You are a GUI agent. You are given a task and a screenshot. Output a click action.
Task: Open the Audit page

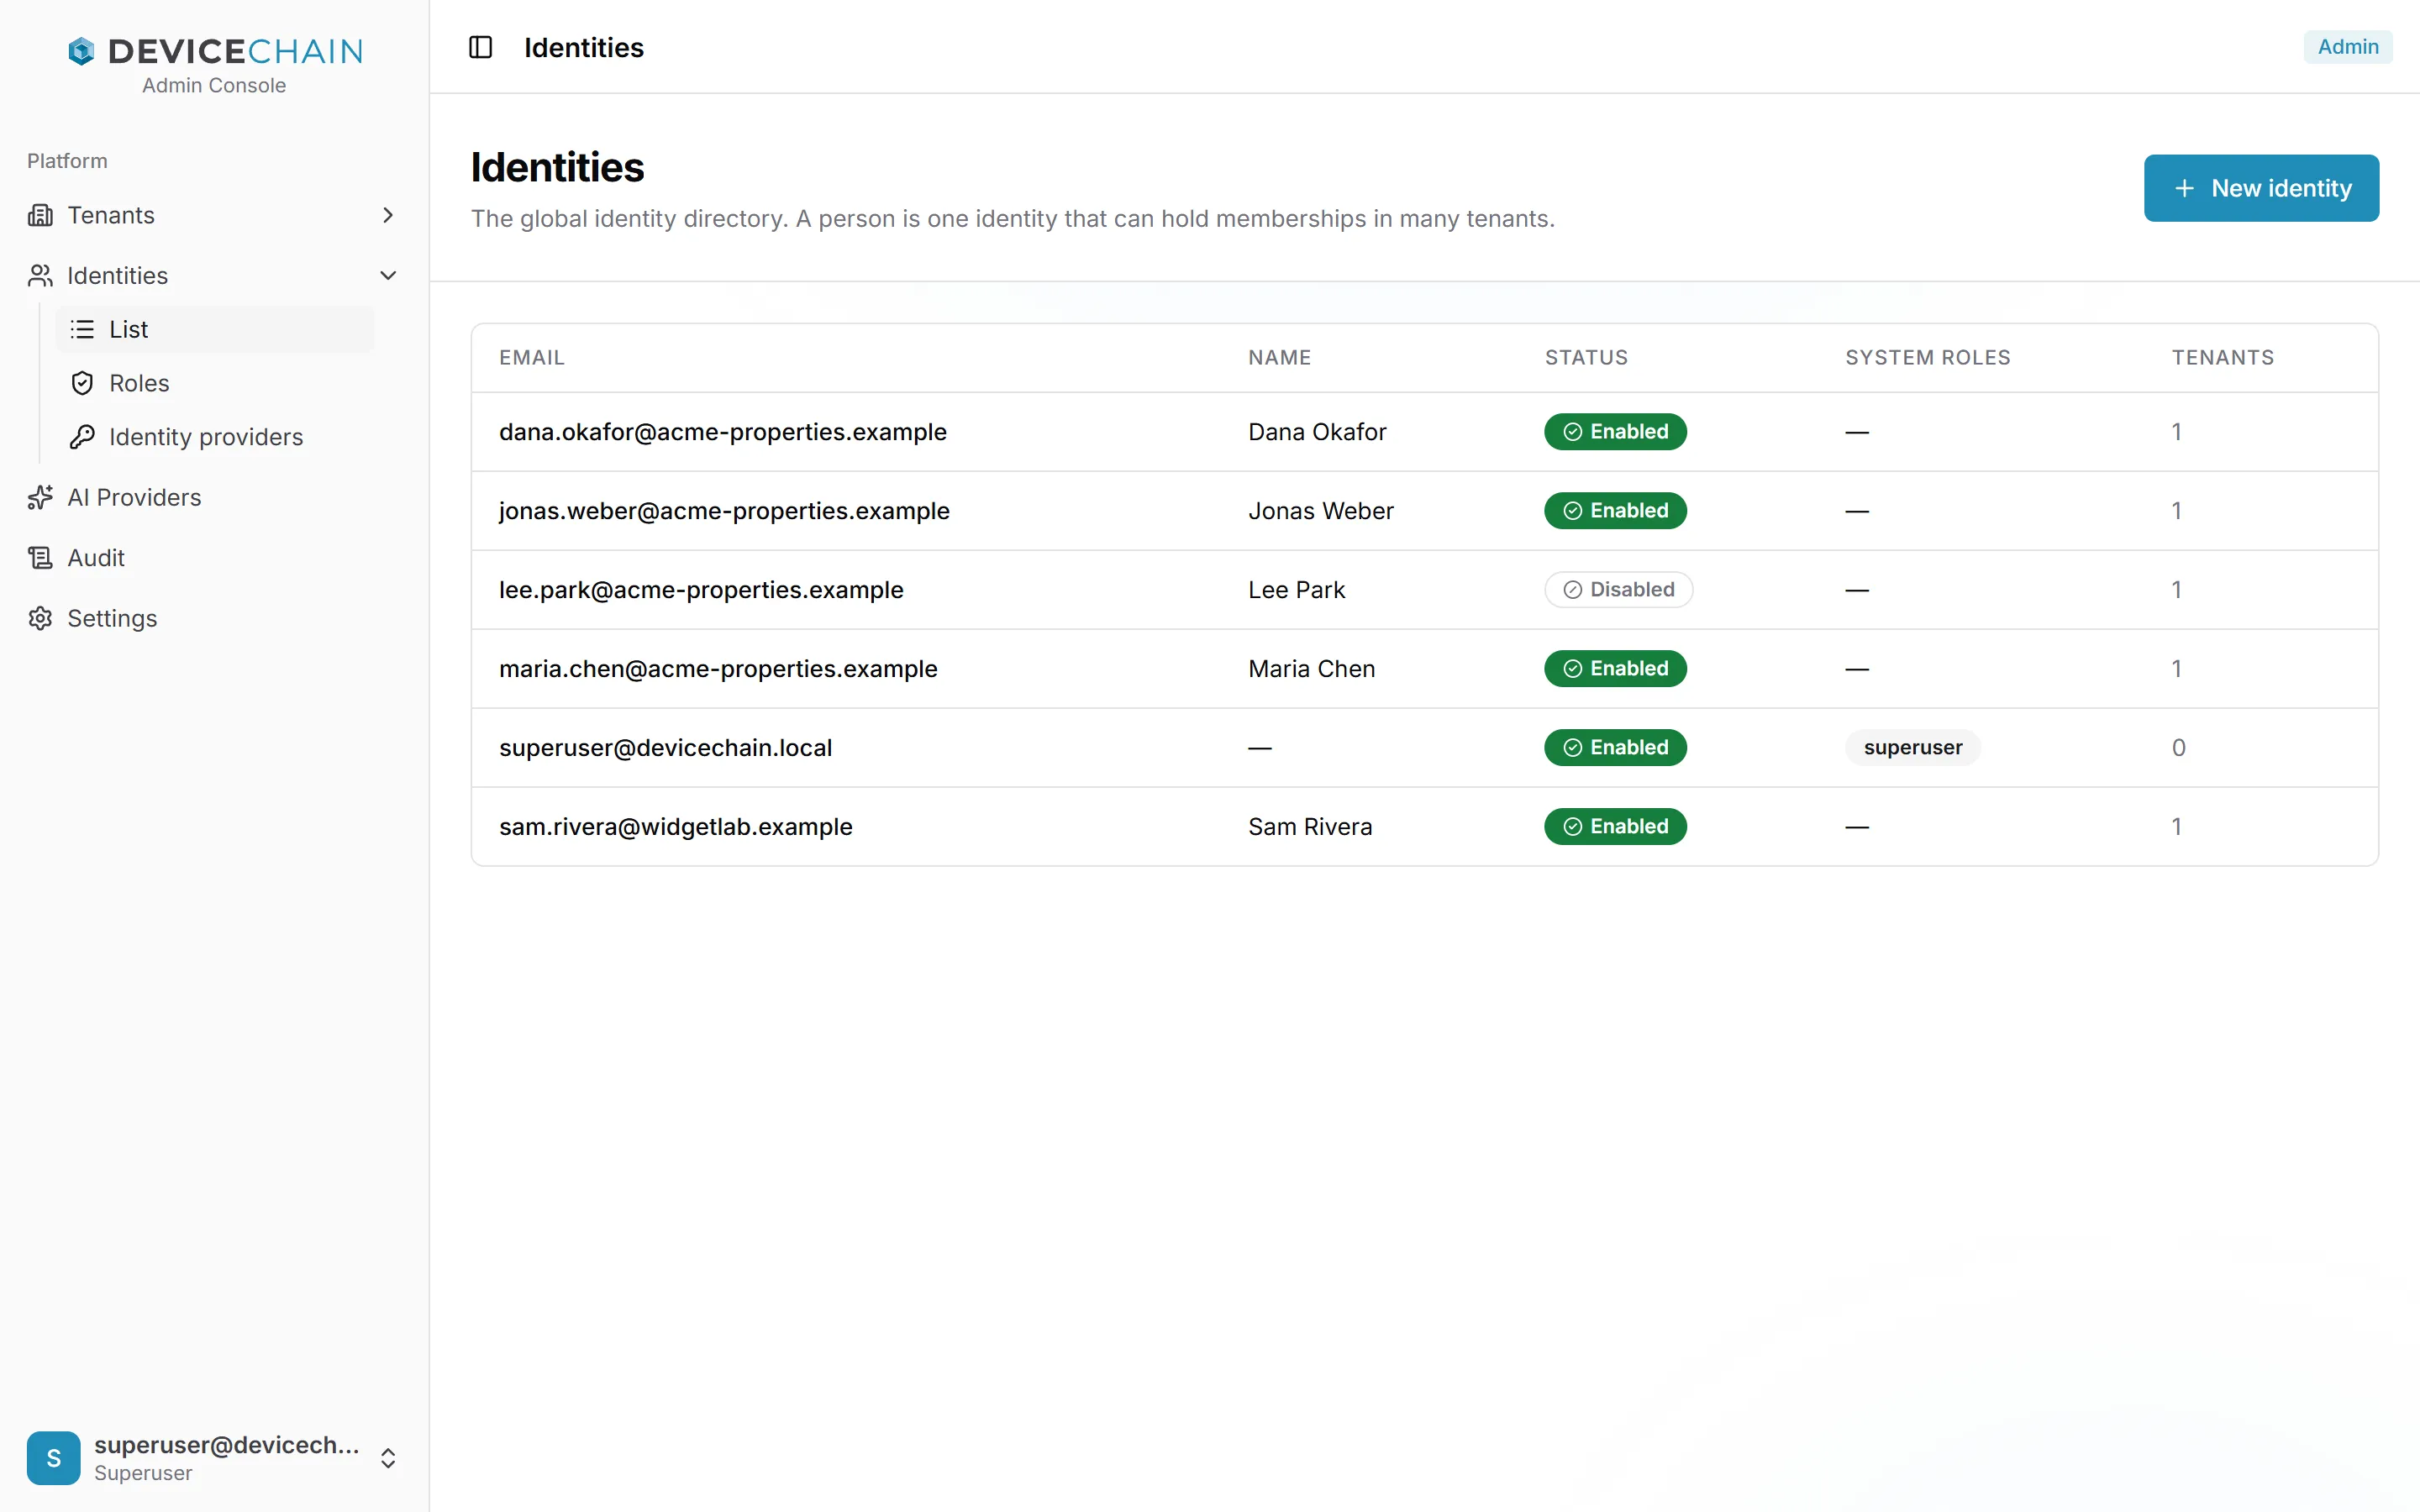(x=214, y=558)
